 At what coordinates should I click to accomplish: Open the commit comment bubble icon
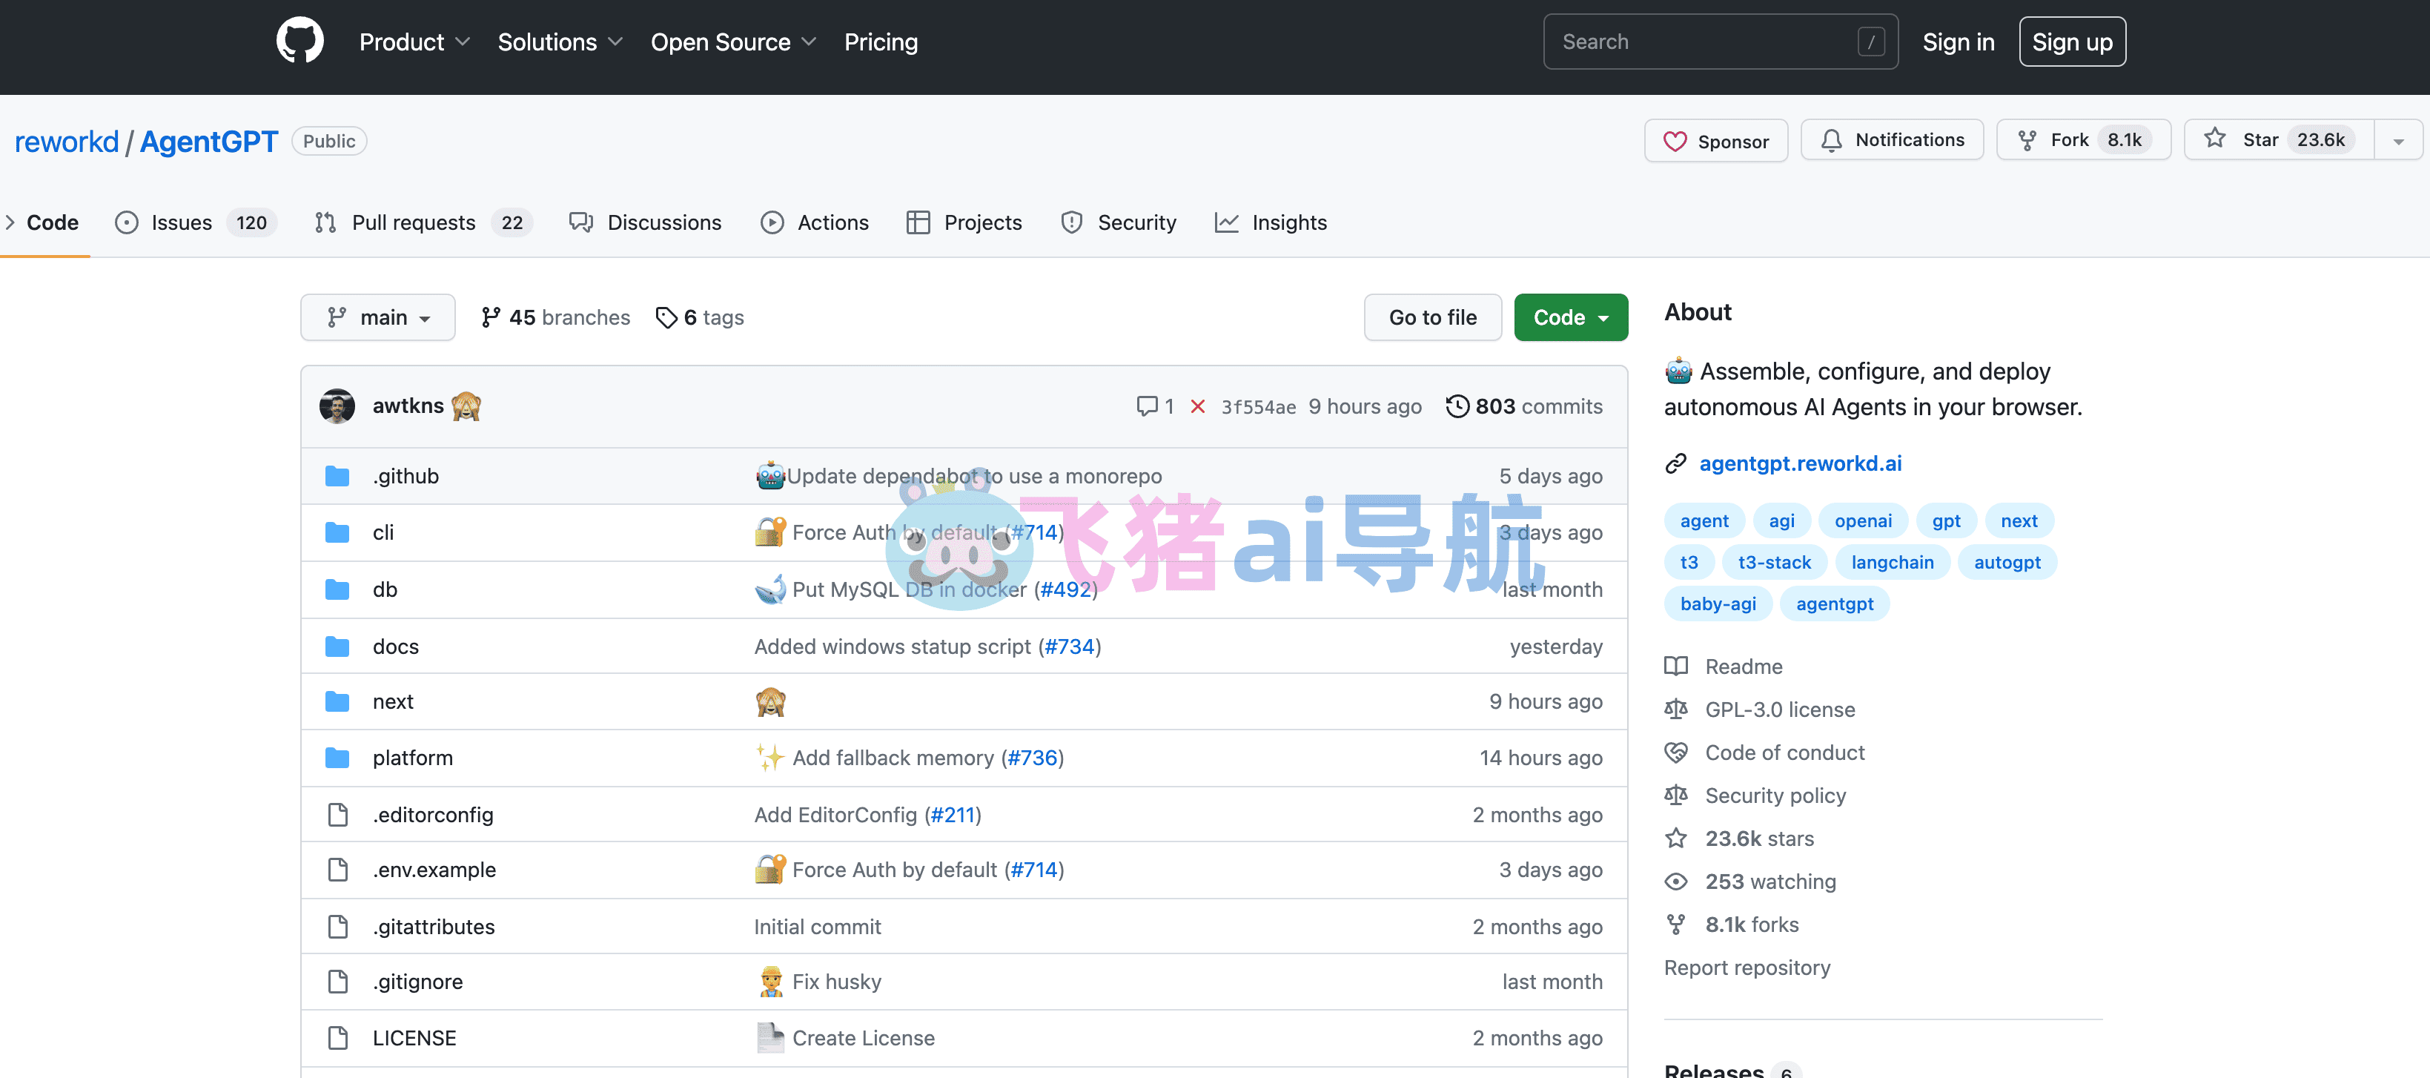click(x=1147, y=406)
